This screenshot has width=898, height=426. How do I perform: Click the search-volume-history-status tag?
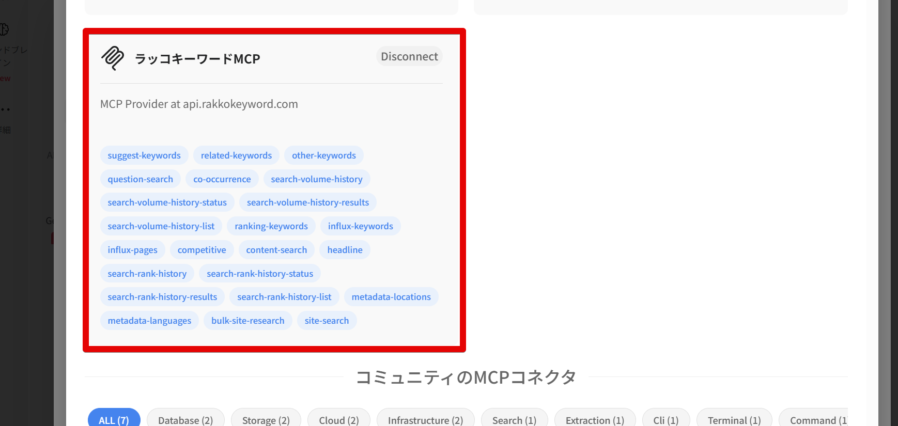pos(167,202)
